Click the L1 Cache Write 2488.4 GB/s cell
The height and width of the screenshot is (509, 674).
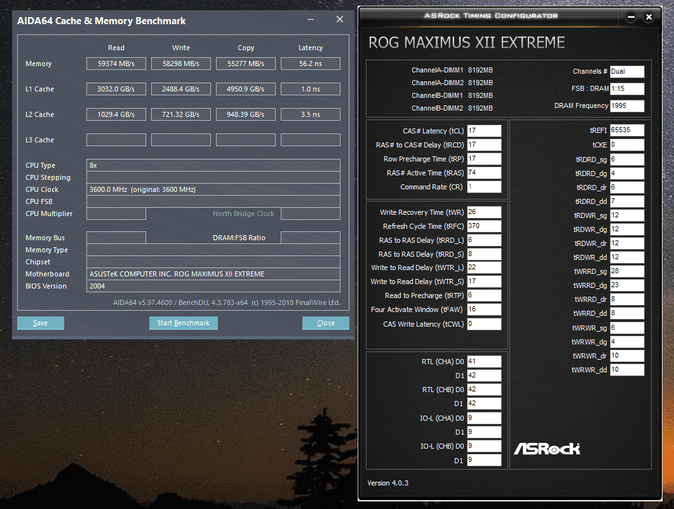[181, 89]
